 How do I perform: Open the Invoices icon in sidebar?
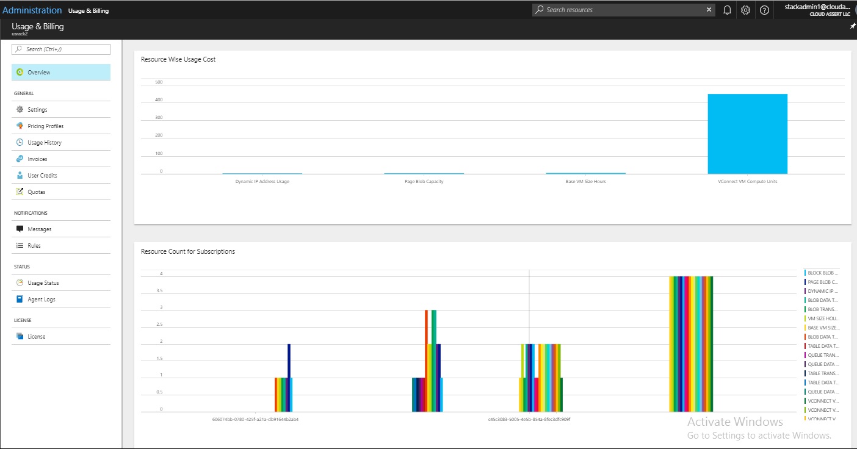20,159
